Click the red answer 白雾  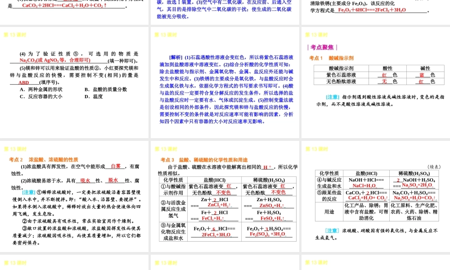point(116,166)
